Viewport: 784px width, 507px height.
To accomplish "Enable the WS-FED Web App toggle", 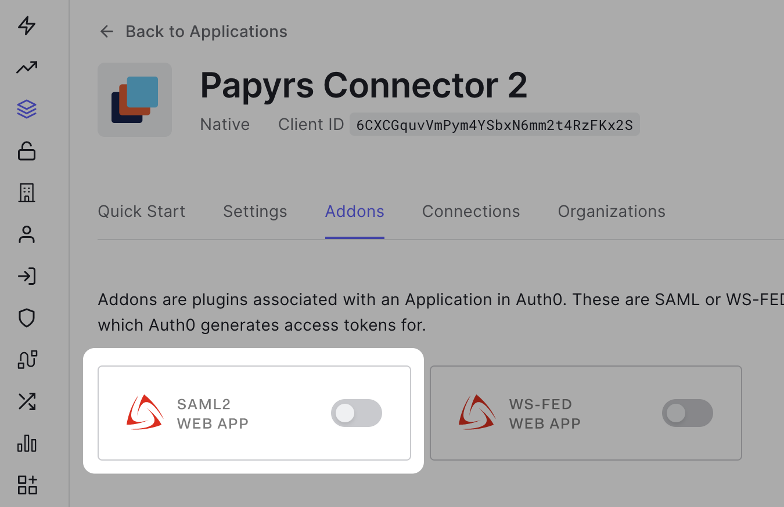I will pos(688,413).
